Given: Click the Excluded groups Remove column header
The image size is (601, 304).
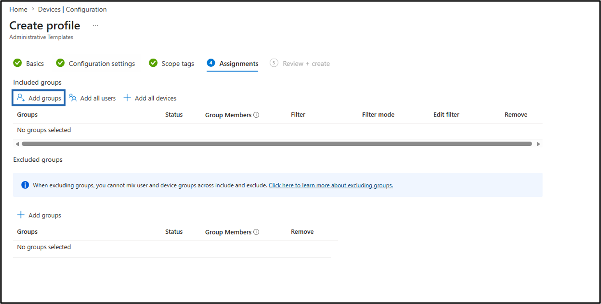Looking at the screenshot, I should pos(302,232).
